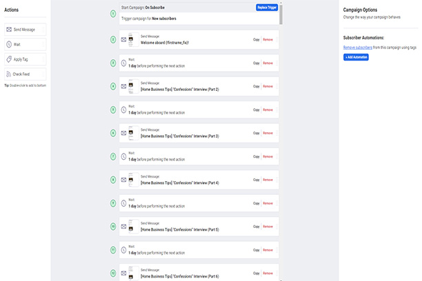Remove the step 5 Wait action
Viewport: 422px width, 281px height.
point(268,110)
